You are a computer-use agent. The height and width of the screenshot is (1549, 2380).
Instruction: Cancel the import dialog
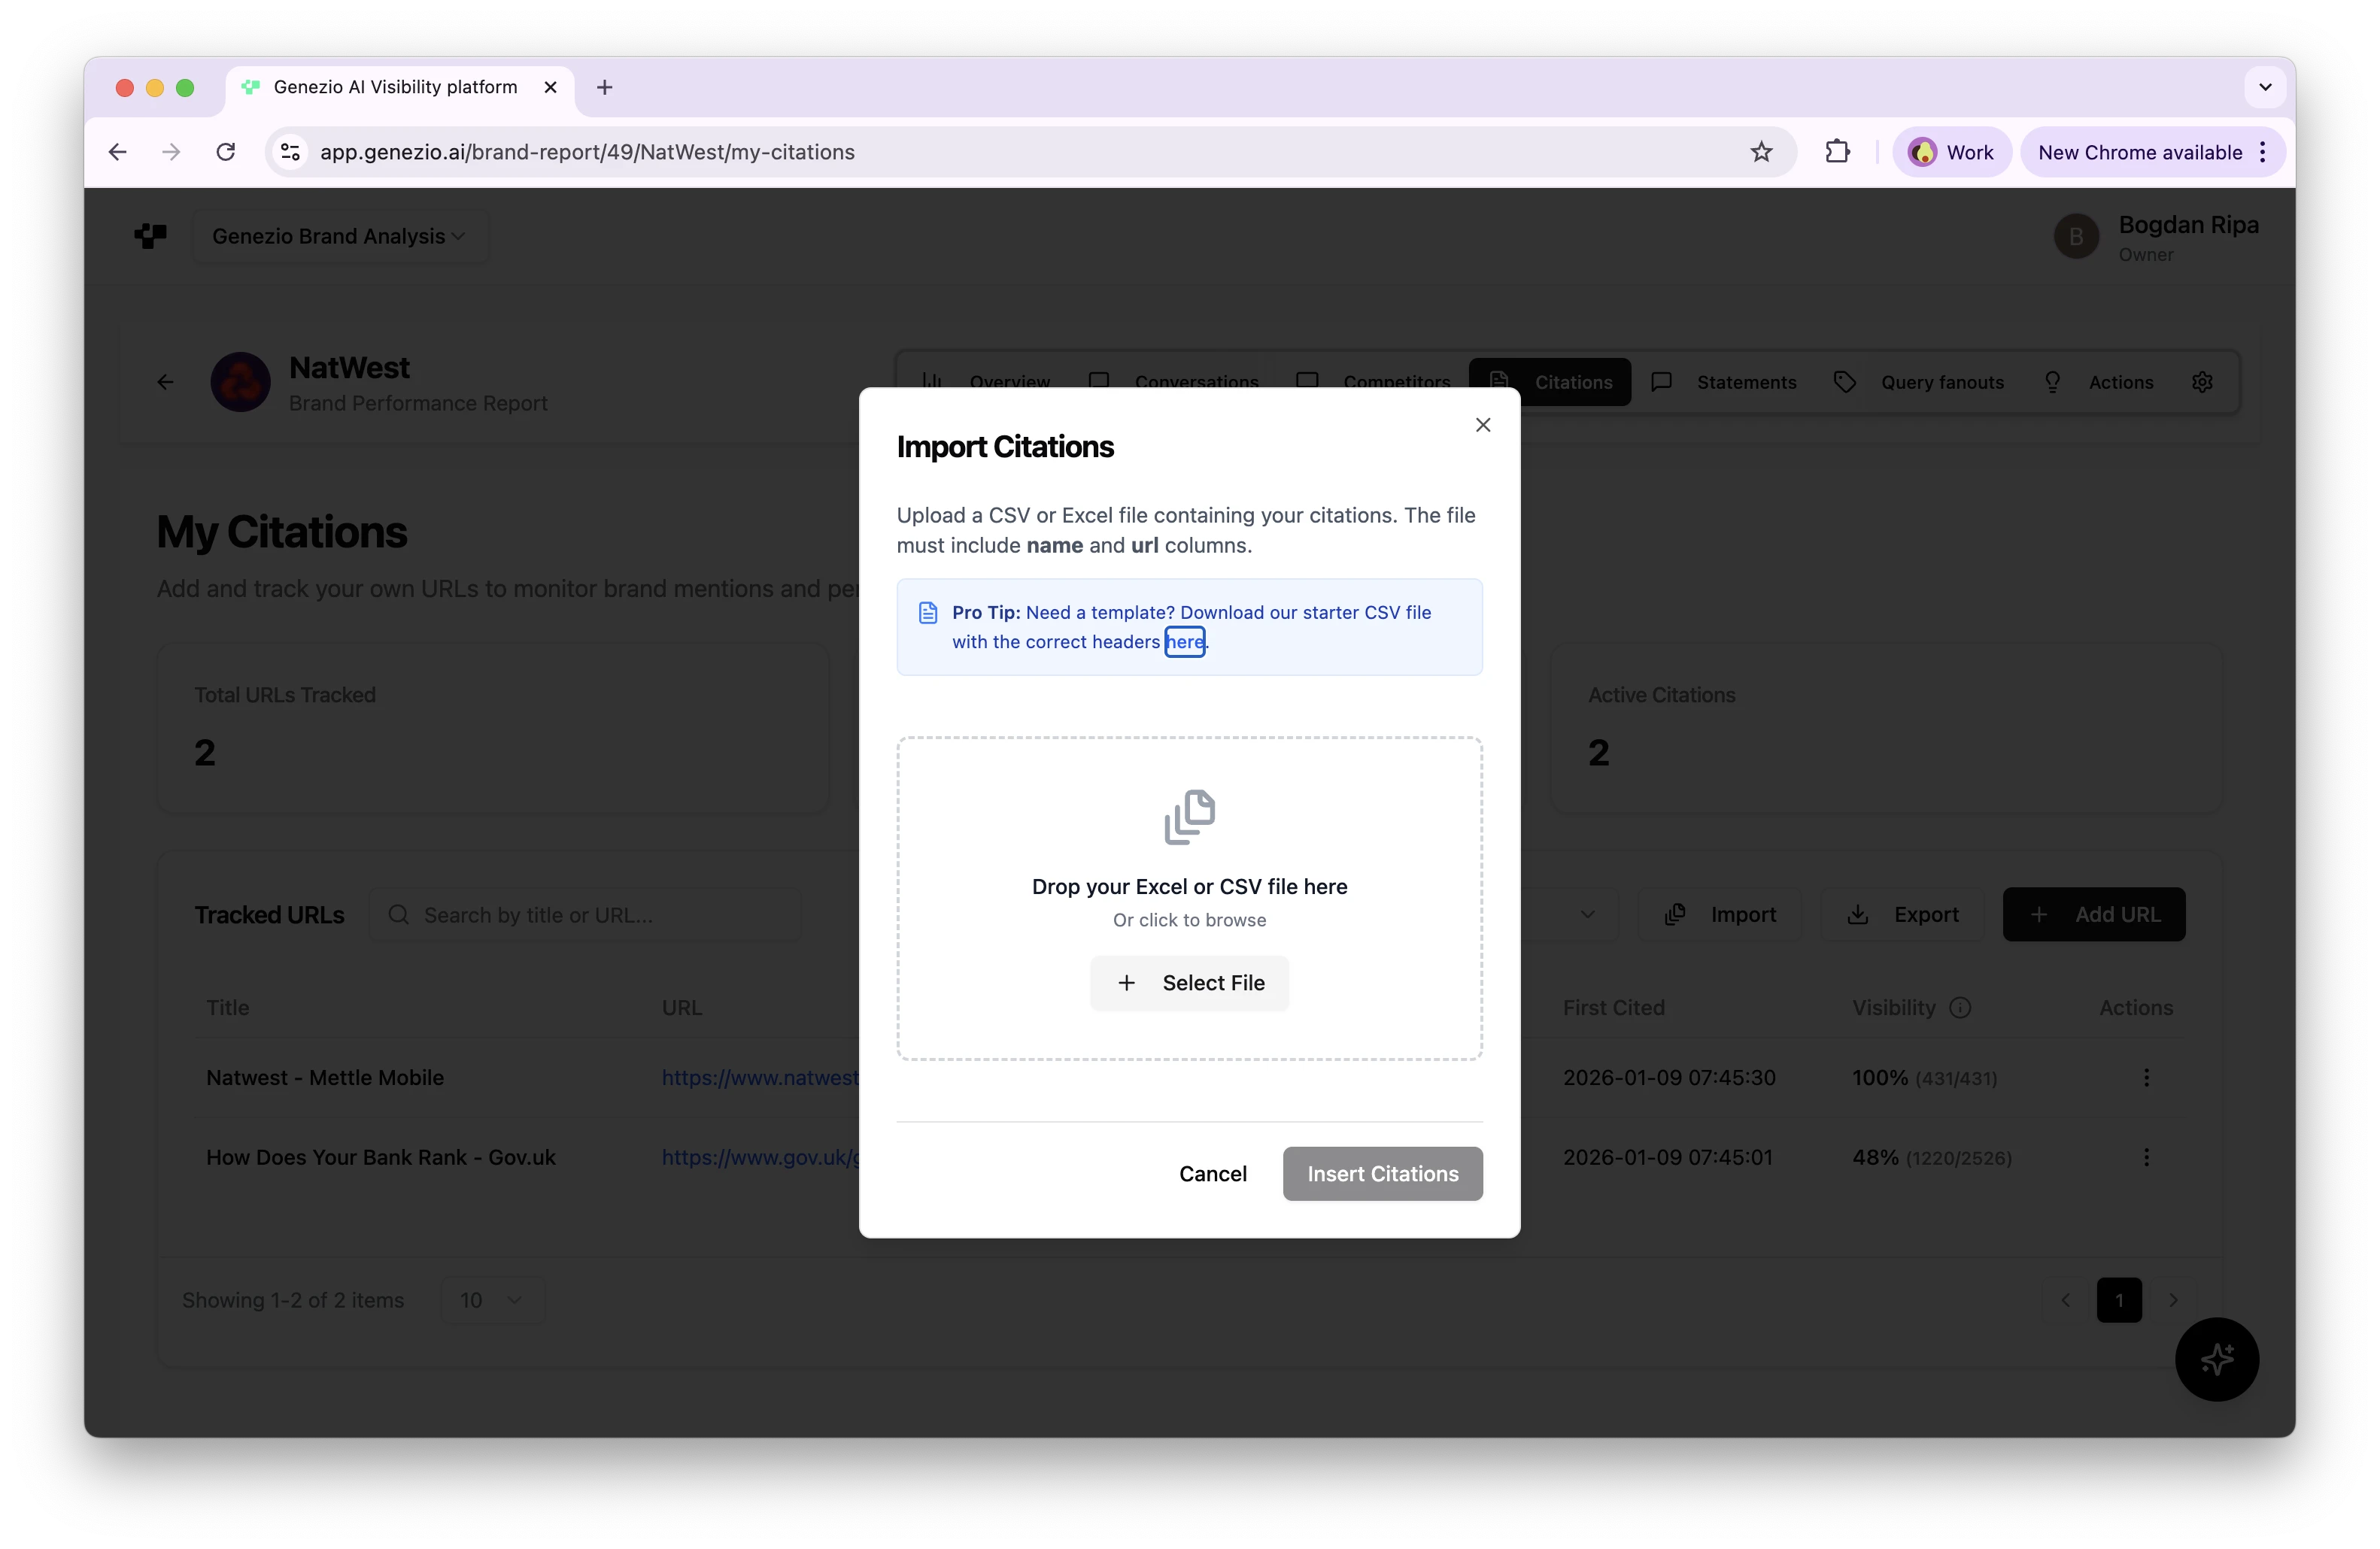1212,1173
